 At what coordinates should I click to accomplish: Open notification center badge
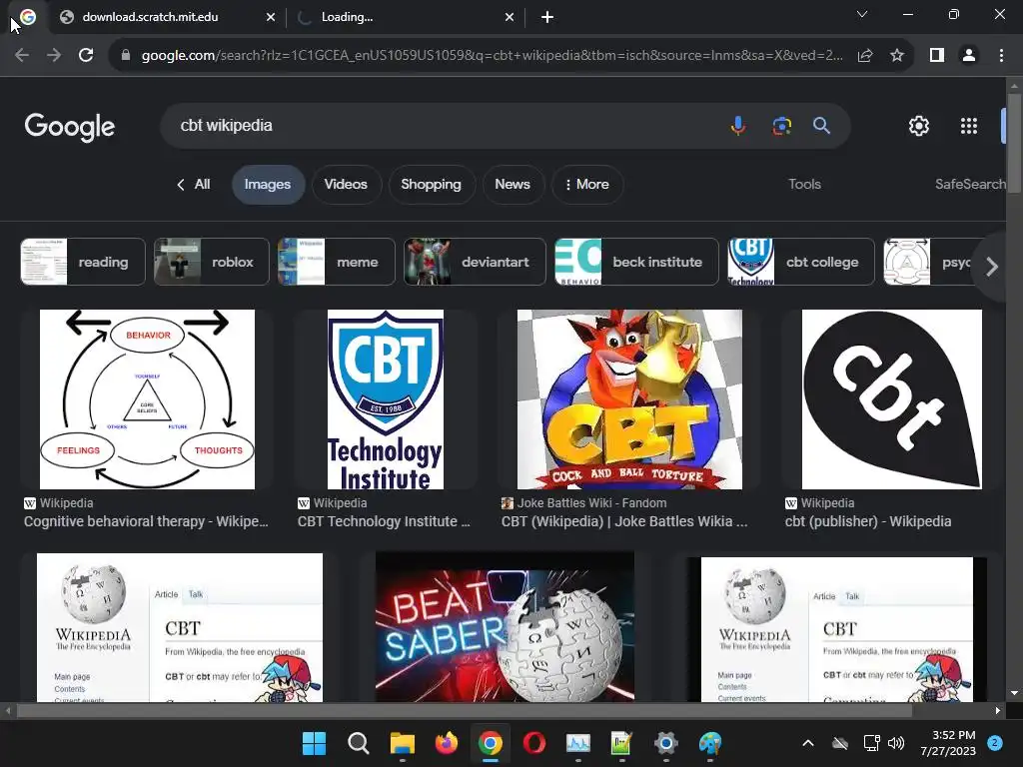click(995, 743)
